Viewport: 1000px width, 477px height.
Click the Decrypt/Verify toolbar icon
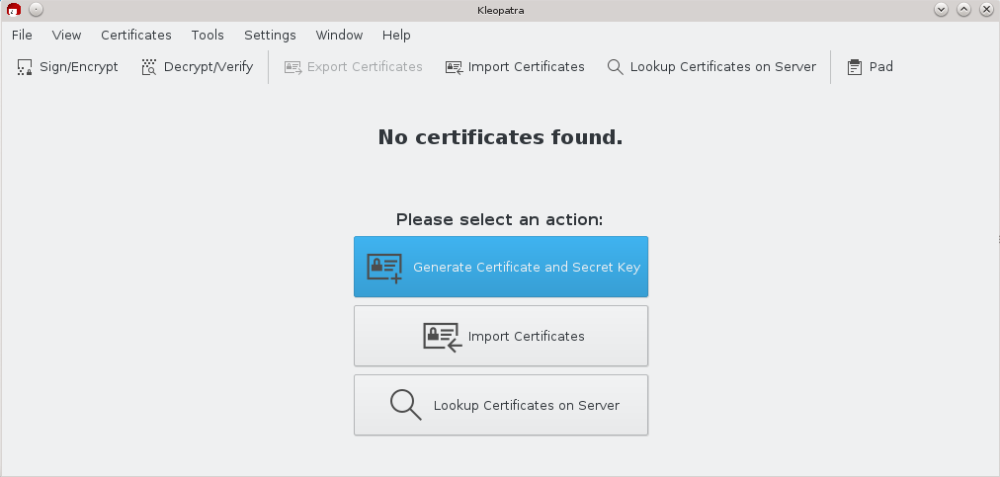(x=149, y=67)
